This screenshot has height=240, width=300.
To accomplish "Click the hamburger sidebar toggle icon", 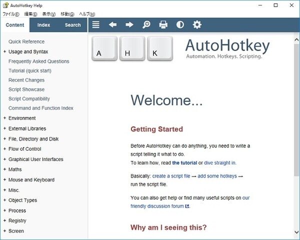I will (96, 24).
